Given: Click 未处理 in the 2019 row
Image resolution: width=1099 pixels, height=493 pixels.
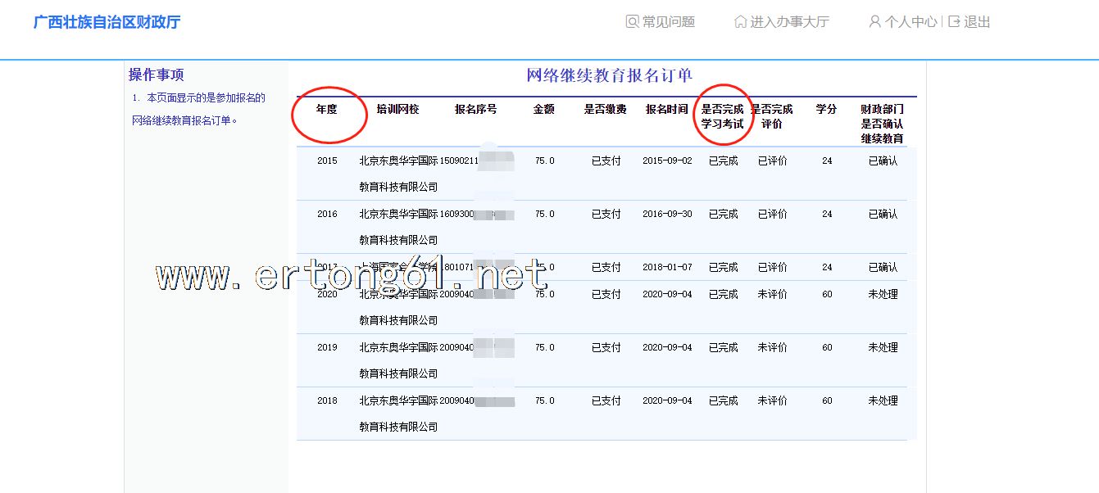Looking at the screenshot, I should [883, 347].
